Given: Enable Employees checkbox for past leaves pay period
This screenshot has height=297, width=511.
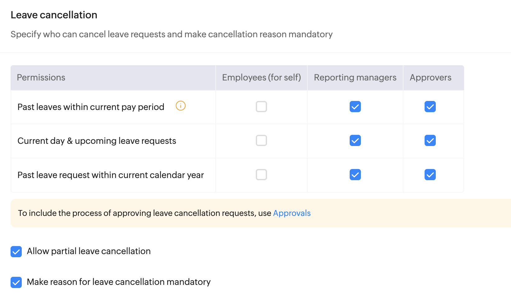Looking at the screenshot, I should pyautogui.click(x=261, y=107).
